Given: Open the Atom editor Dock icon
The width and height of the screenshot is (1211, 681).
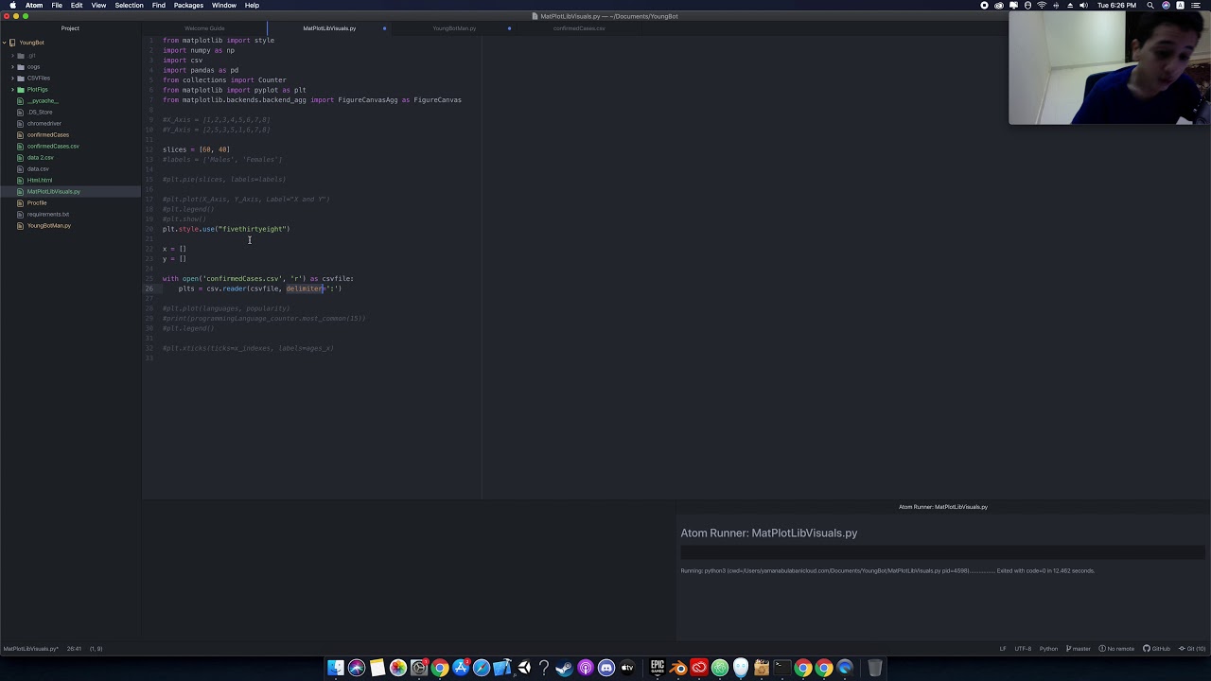Looking at the screenshot, I should point(720,669).
